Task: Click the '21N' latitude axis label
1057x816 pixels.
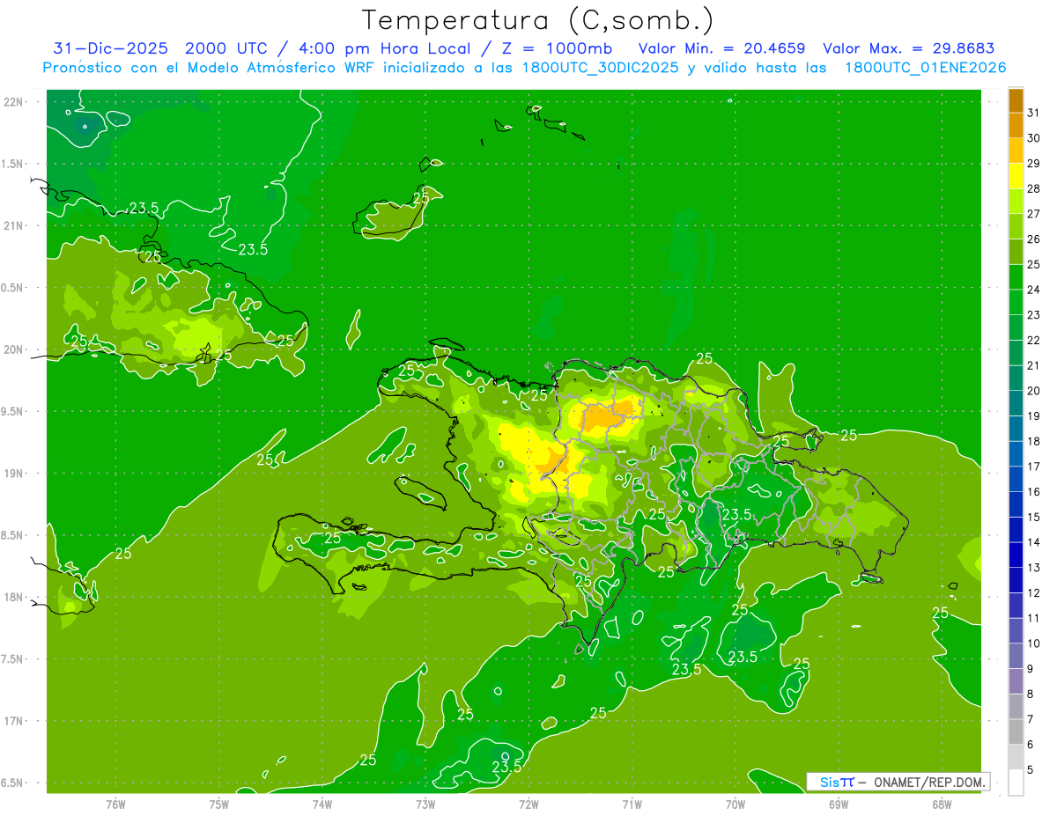Action: [14, 226]
